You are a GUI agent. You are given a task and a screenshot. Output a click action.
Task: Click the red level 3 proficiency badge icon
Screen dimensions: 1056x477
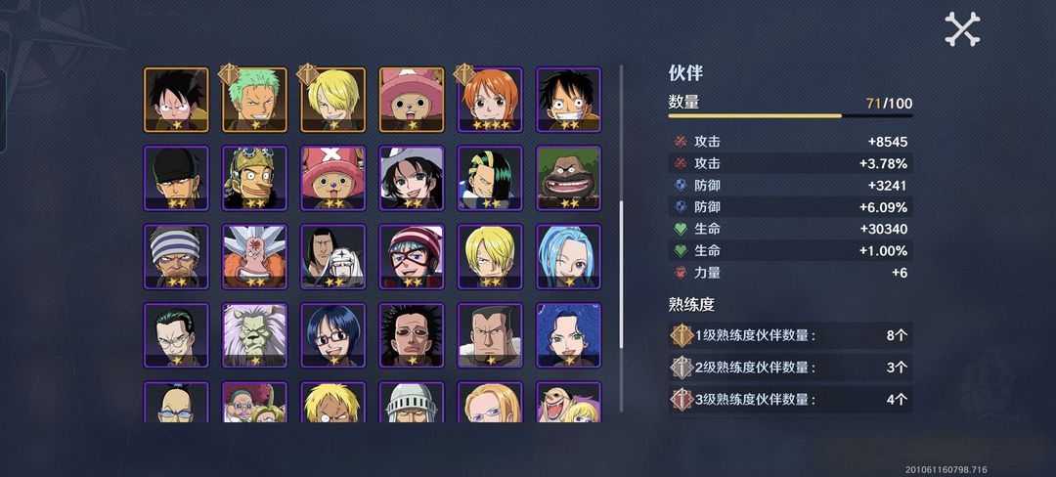pyautogui.click(x=682, y=399)
